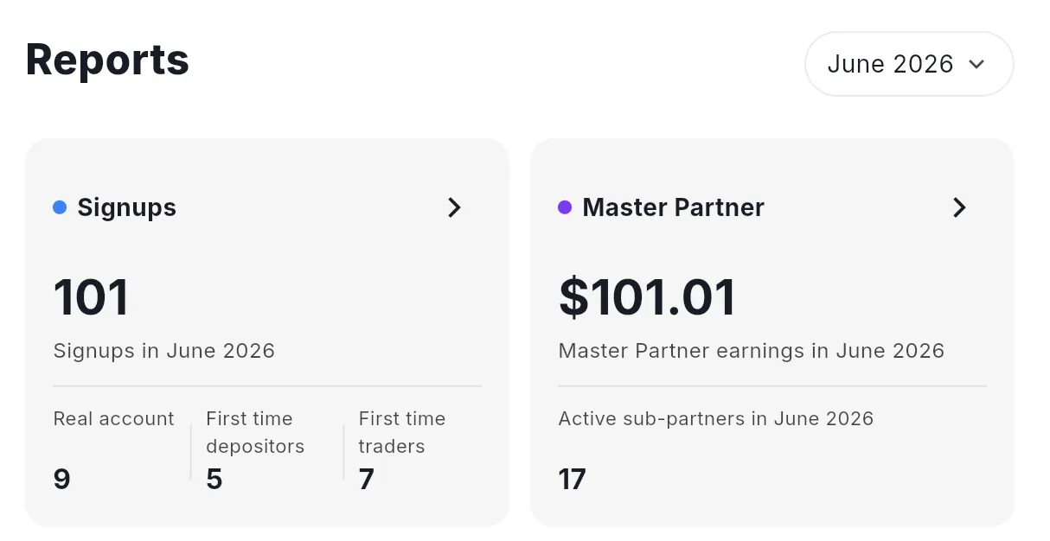Open the June 2026 month dropdown

(x=909, y=64)
